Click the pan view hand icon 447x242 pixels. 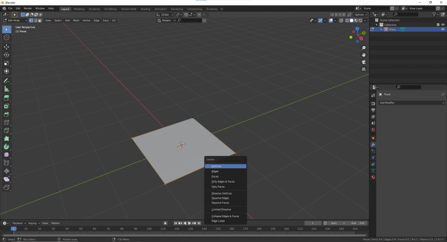pos(364,55)
